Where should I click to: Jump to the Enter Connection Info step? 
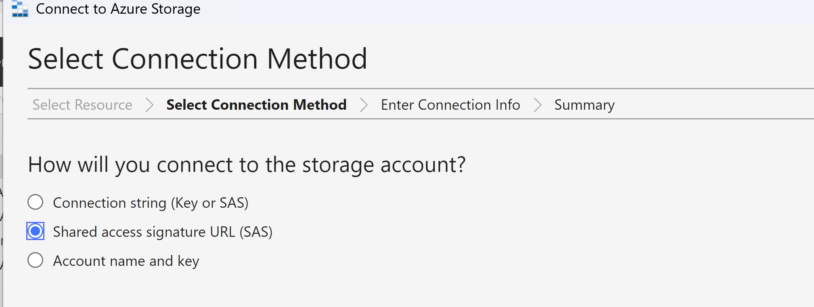coord(450,104)
